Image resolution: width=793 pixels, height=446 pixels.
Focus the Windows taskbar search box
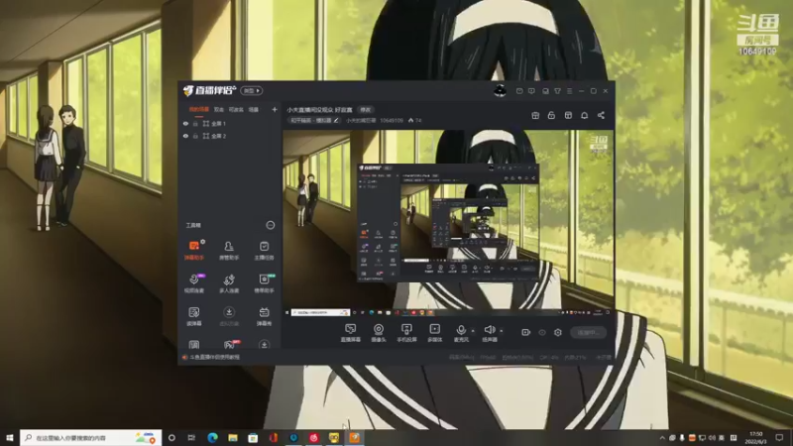point(90,437)
